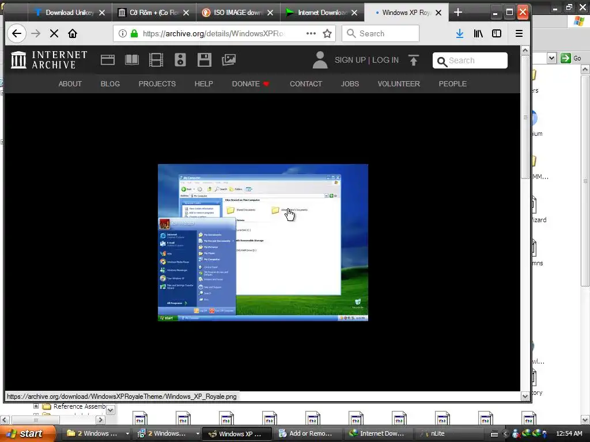Open the CONTACT link
Image resolution: width=590 pixels, height=442 pixels.
coord(306,84)
